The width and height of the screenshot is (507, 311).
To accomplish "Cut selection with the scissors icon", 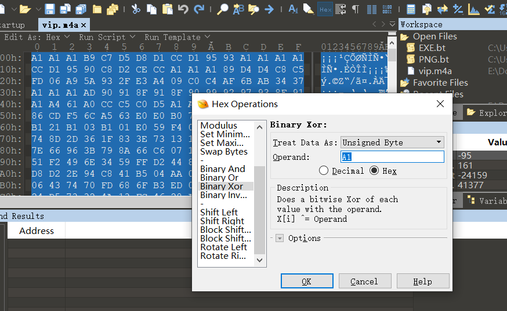I will tap(136, 9).
